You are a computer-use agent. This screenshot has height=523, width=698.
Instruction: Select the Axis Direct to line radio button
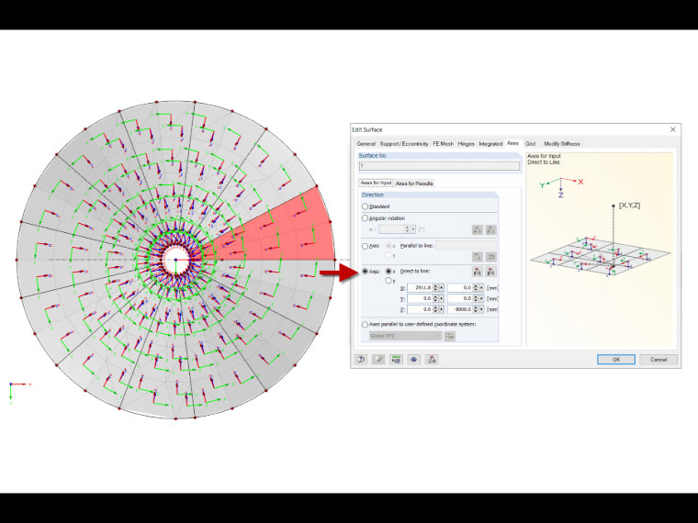(x=365, y=271)
